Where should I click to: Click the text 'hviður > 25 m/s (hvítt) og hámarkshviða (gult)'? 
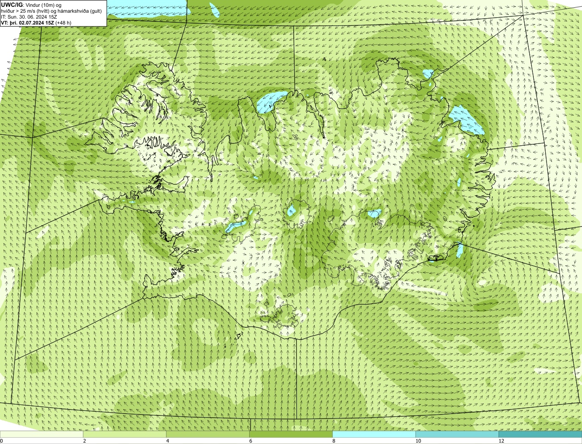(51, 11)
